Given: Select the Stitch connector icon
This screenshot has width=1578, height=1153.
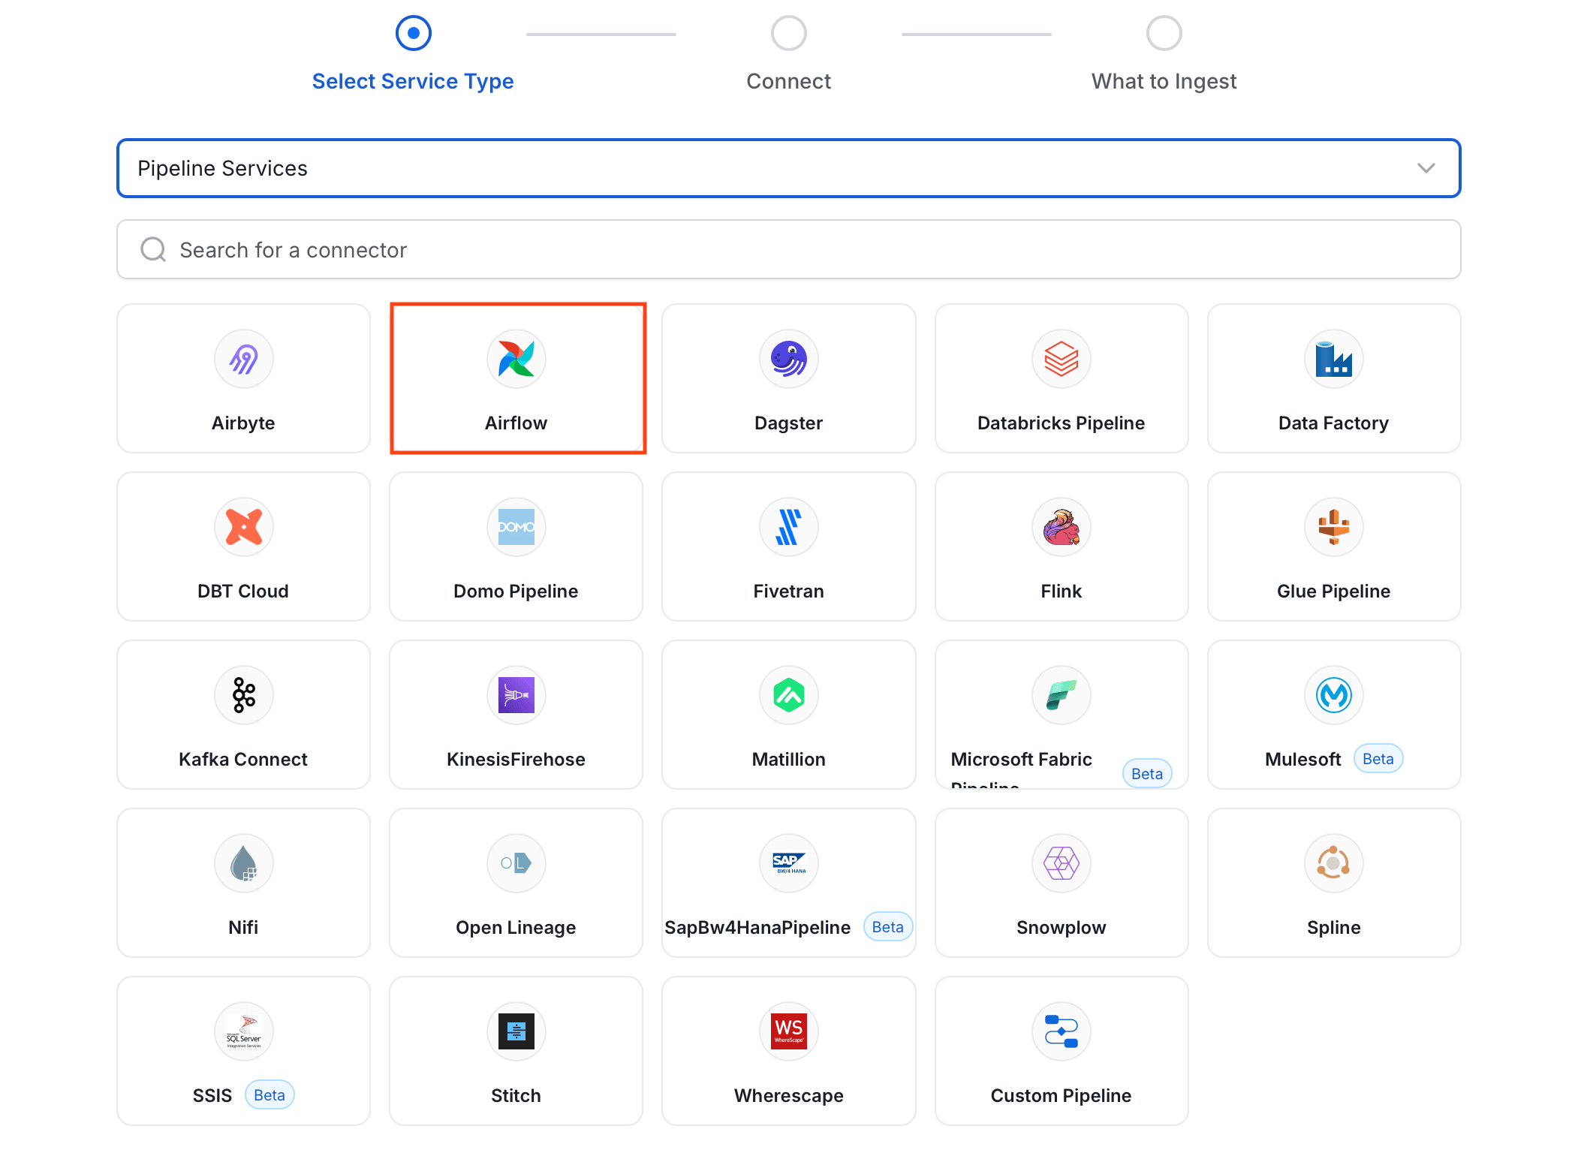Looking at the screenshot, I should (x=516, y=1031).
